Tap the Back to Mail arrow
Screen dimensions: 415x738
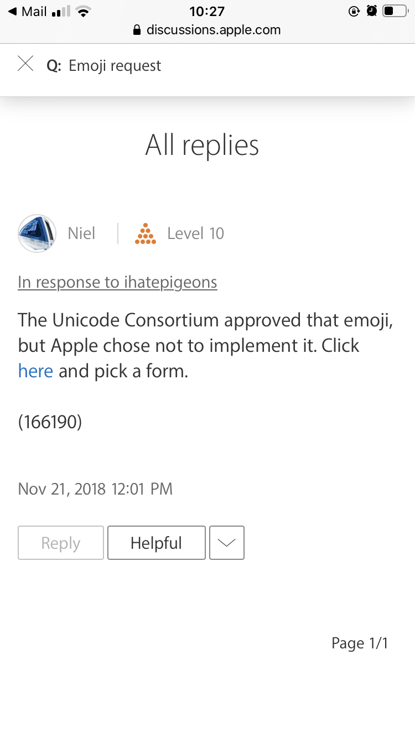[12, 12]
